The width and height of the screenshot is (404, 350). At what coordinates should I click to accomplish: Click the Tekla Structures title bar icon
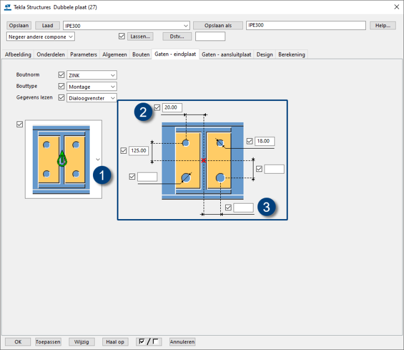click(x=7, y=7)
